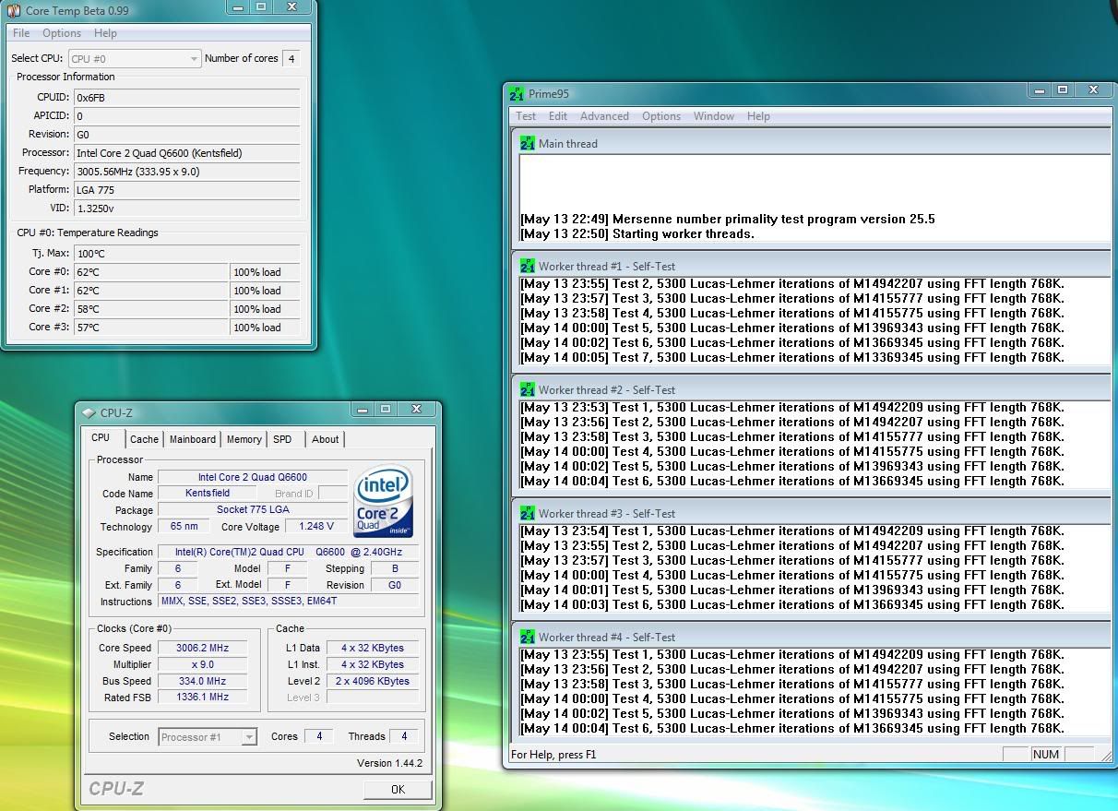
Task: Click Worker thread #3 window icon
Action: point(527,513)
